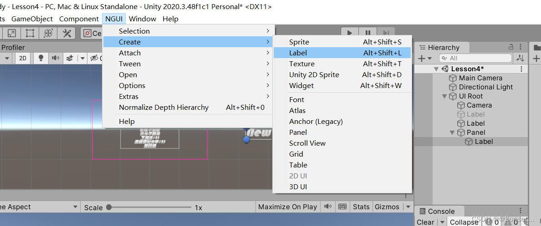Image resolution: width=541 pixels, height=226 pixels.
Task: Select the greyed-out disabled Label object
Action: tap(471, 114)
